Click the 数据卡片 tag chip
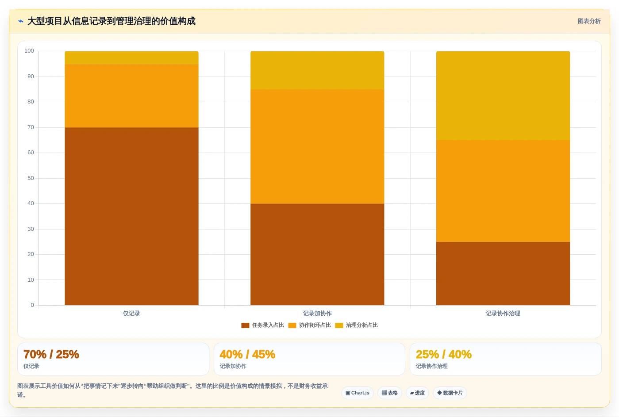The width and height of the screenshot is (619, 417). pos(450,393)
